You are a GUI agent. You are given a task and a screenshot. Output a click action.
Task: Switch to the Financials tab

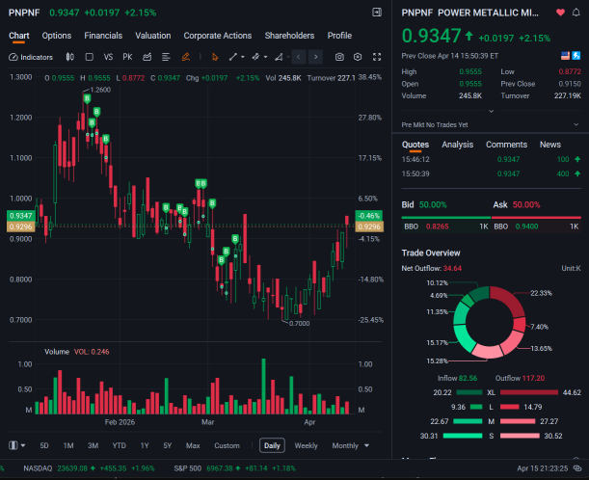click(x=103, y=36)
